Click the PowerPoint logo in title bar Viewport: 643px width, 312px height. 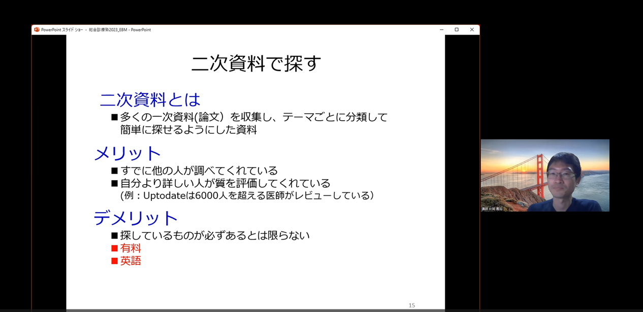tap(37, 30)
